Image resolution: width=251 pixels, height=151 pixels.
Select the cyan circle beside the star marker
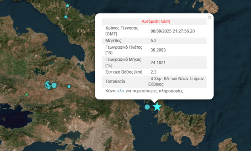(147, 107)
